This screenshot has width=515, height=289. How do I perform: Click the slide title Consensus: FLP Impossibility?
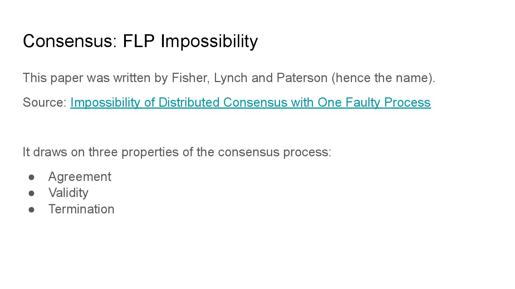click(140, 41)
